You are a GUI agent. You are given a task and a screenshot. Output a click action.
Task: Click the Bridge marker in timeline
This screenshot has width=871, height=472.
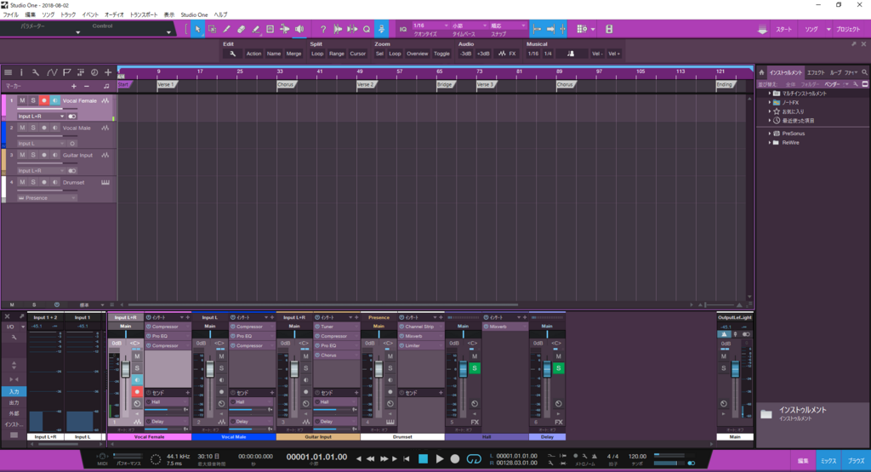(x=445, y=84)
